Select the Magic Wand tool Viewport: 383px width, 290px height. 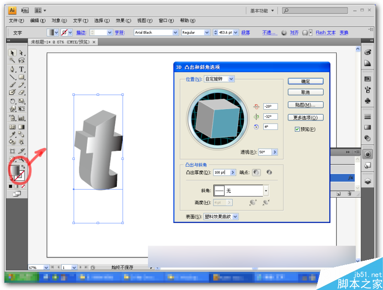[11, 60]
